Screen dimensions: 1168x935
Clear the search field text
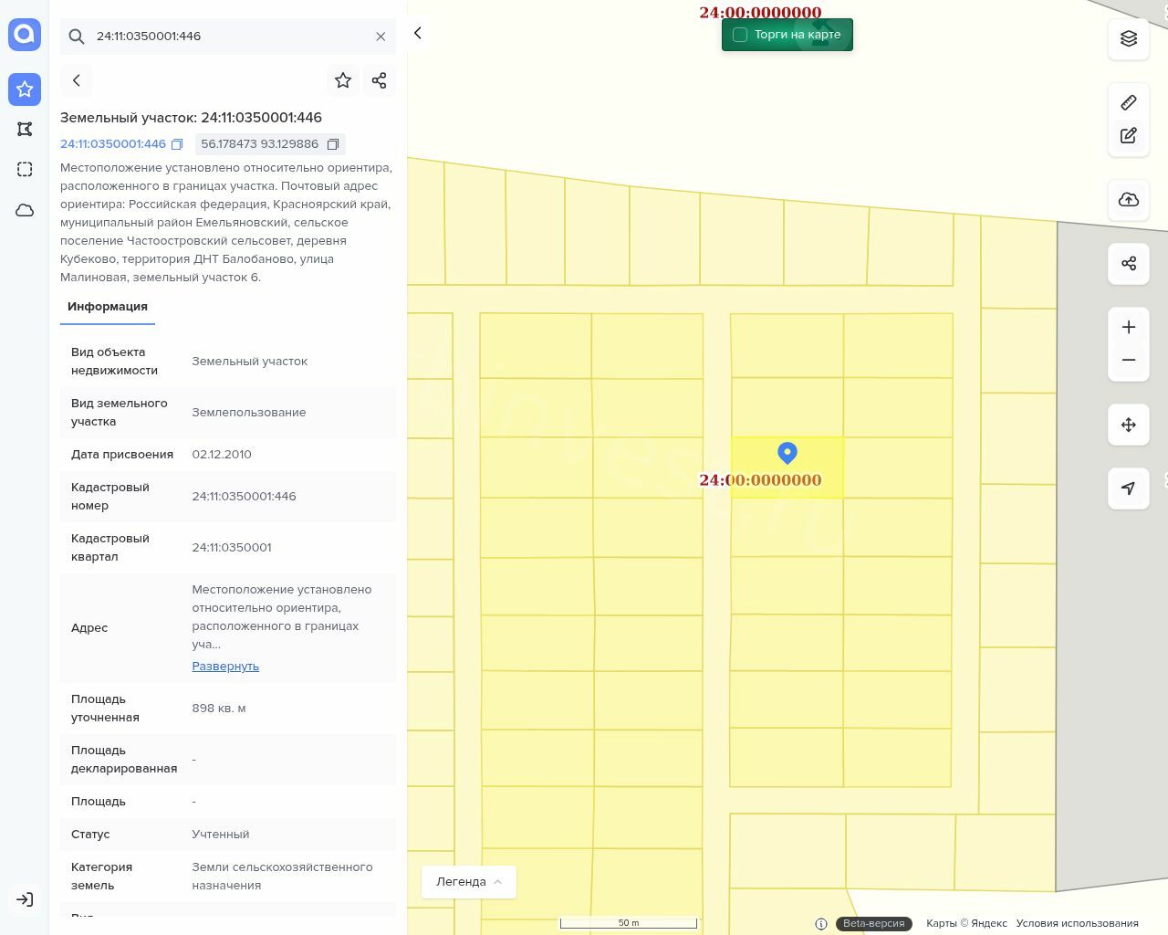(x=381, y=37)
